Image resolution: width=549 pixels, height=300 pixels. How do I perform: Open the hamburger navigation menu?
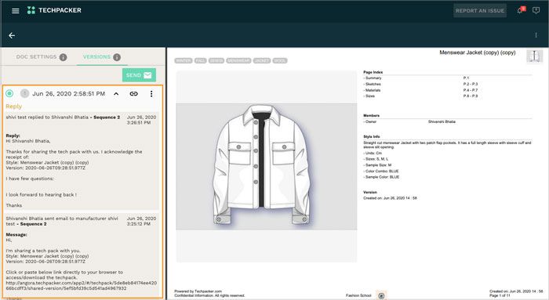(16, 11)
